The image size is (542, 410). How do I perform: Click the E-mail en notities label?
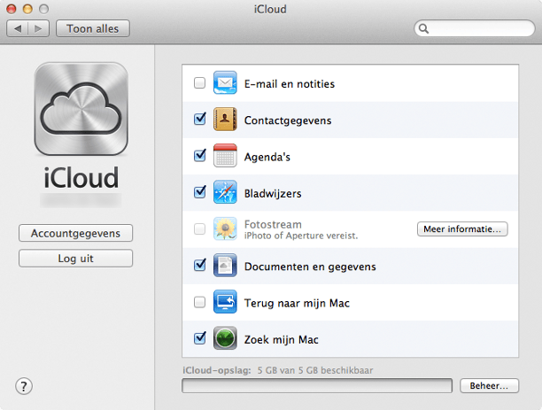pos(290,84)
